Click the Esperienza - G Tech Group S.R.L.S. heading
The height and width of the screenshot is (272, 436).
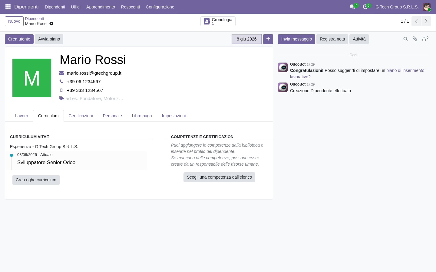pos(44,147)
